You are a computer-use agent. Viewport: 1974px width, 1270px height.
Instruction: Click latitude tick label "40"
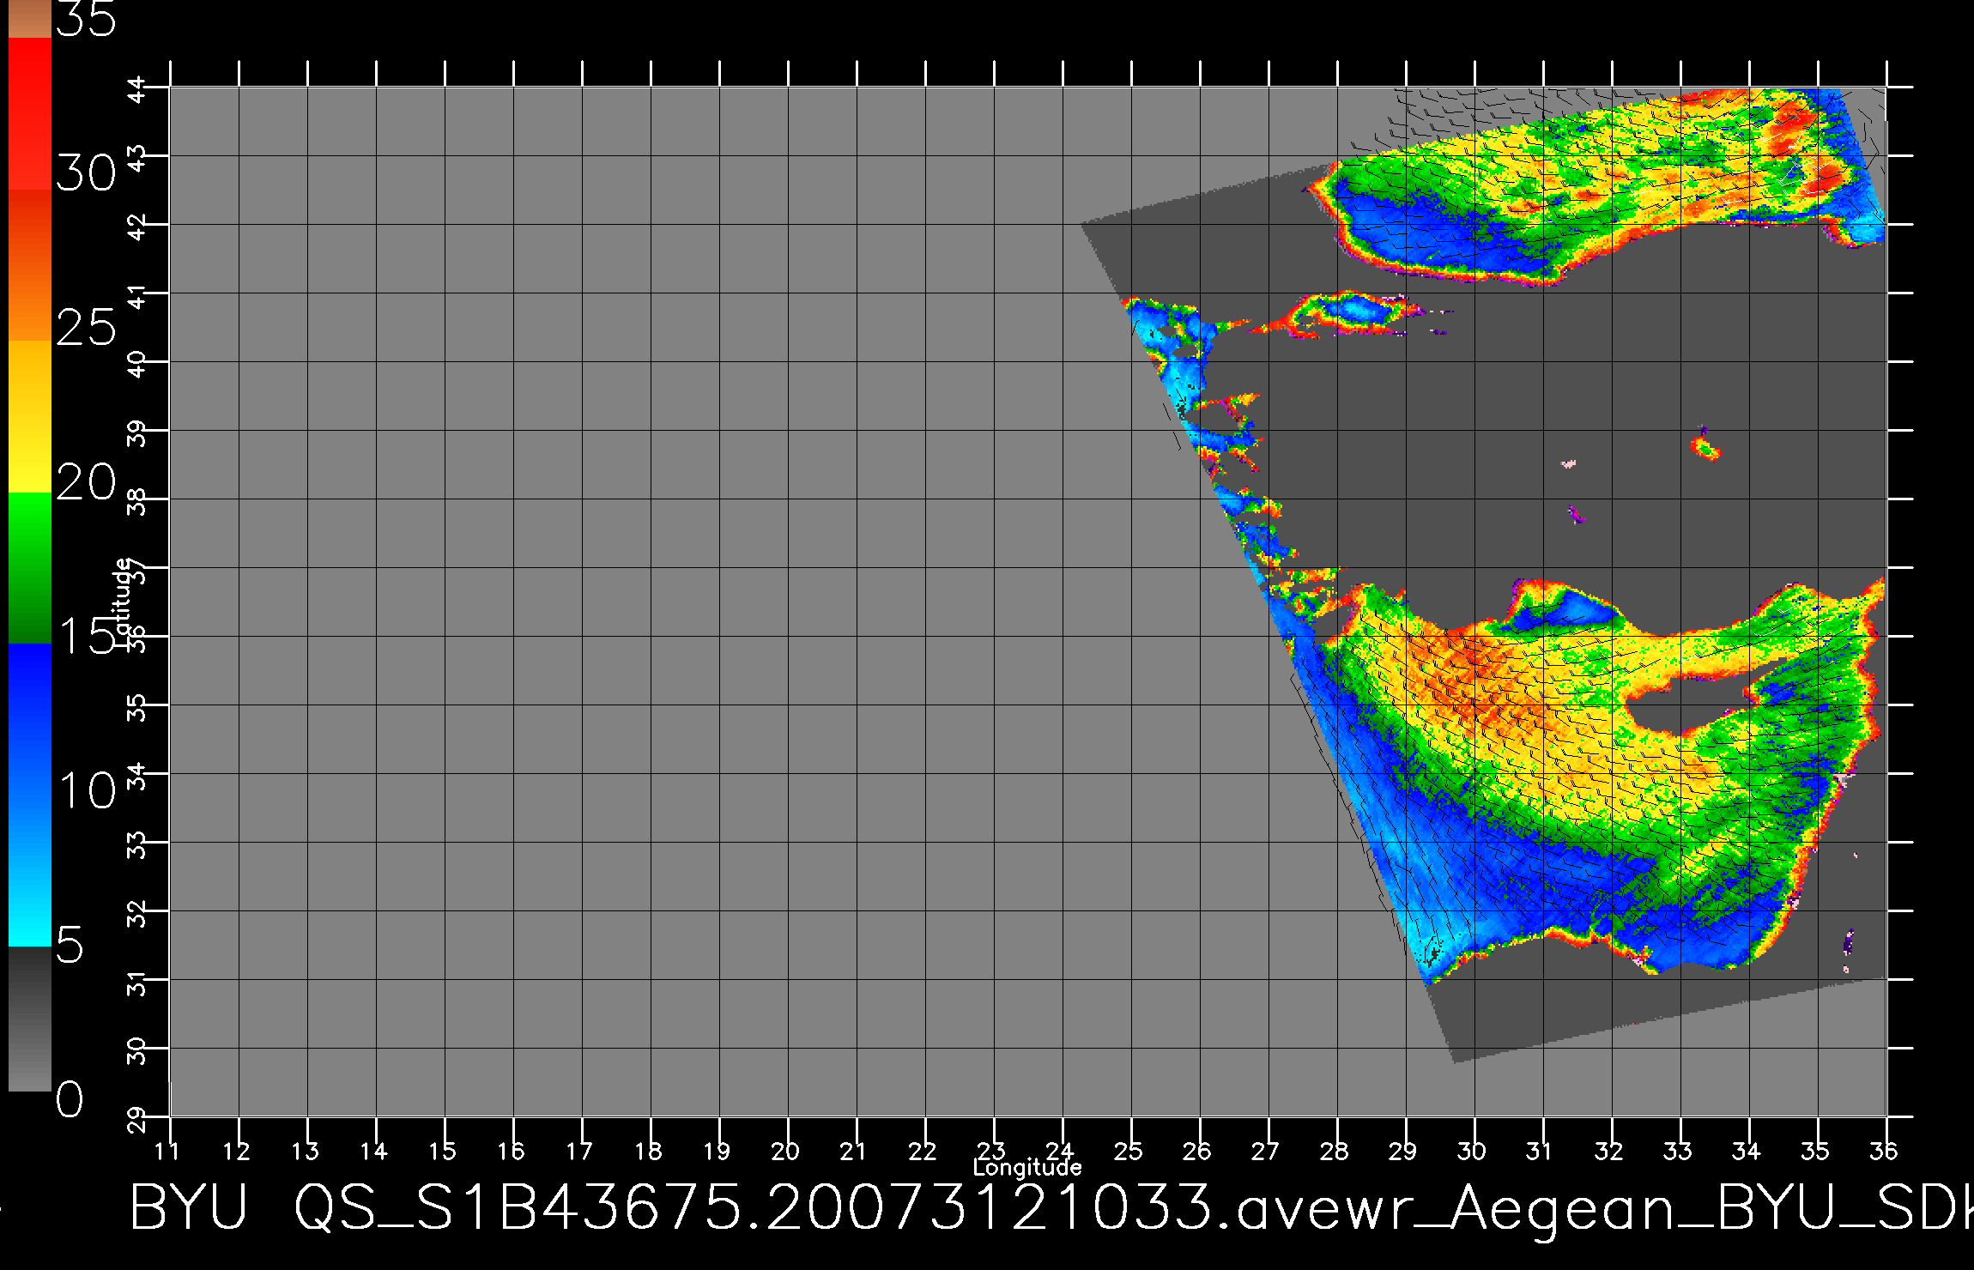click(x=137, y=366)
